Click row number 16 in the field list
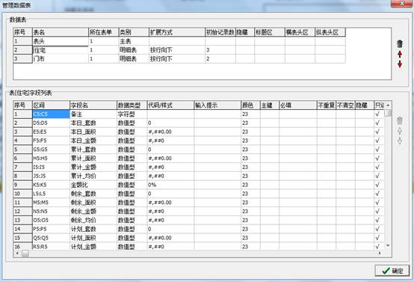The width and height of the screenshot is (414, 282). [22, 247]
